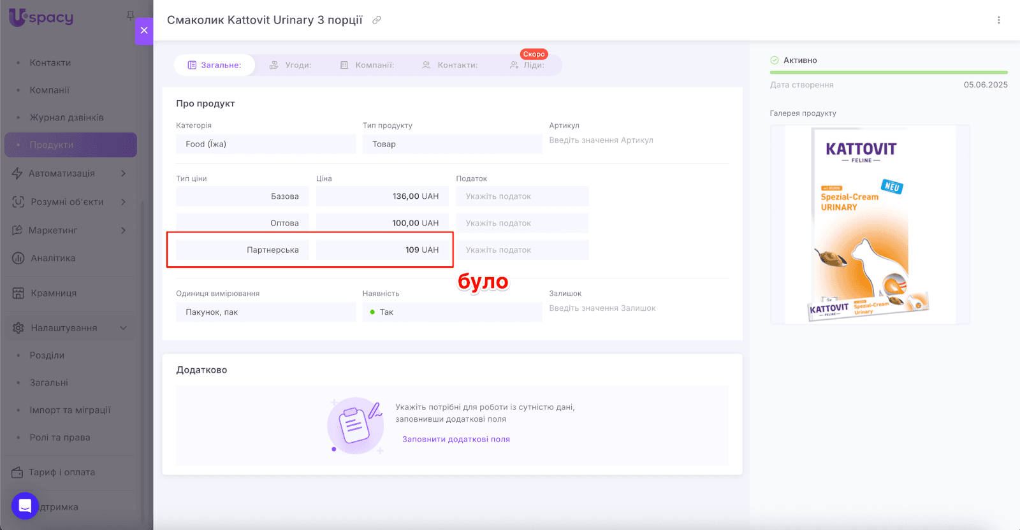Open the support chat bubble button
The height and width of the screenshot is (530, 1020).
(25, 506)
